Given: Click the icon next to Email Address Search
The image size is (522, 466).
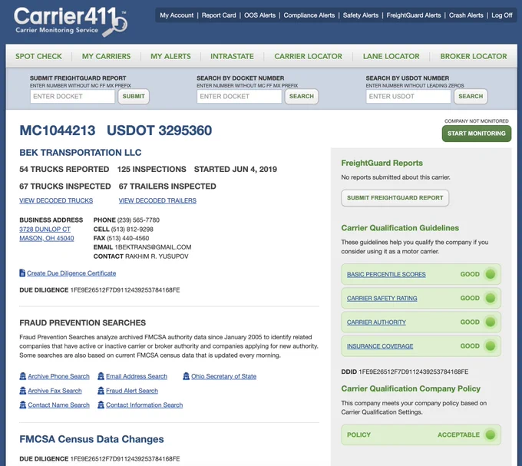Looking at the screenshot, I should pyautogui.click(x=101, y=376).
